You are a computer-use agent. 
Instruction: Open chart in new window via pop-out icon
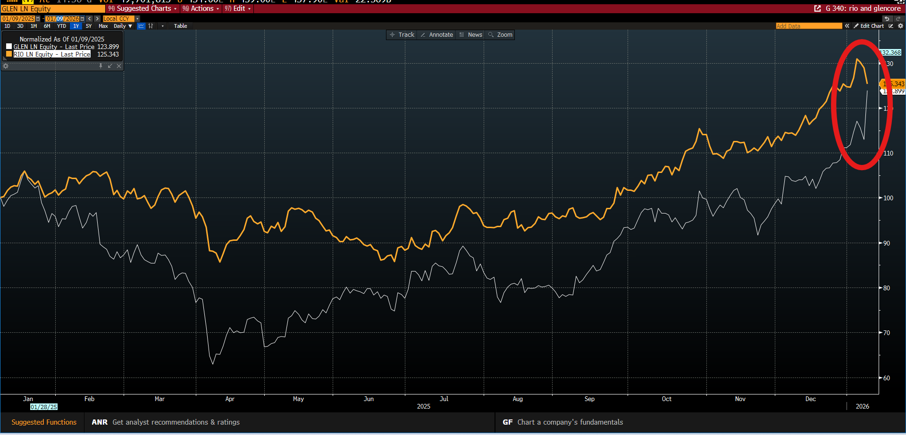pyautogui.click(x=817, y=8)
